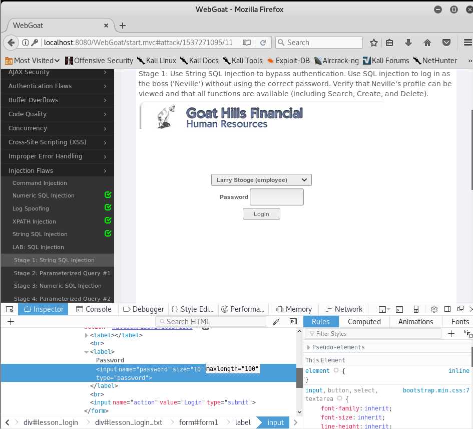This screenshot has height=429, width=473.
Task: Go back using the browser back arrow
Action: (x=11, y=43)
